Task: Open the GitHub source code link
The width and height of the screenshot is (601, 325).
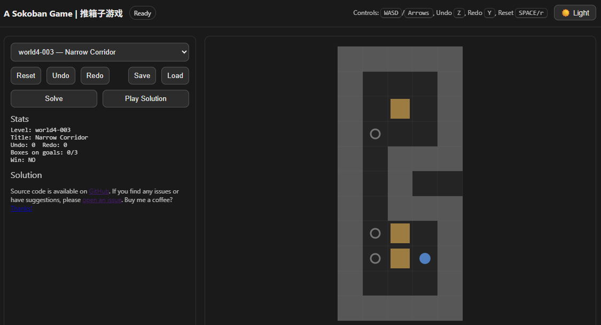Action: click(x=99, y=191)
